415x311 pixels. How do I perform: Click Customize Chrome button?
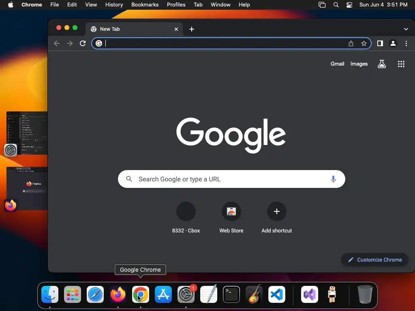[375, 260]
